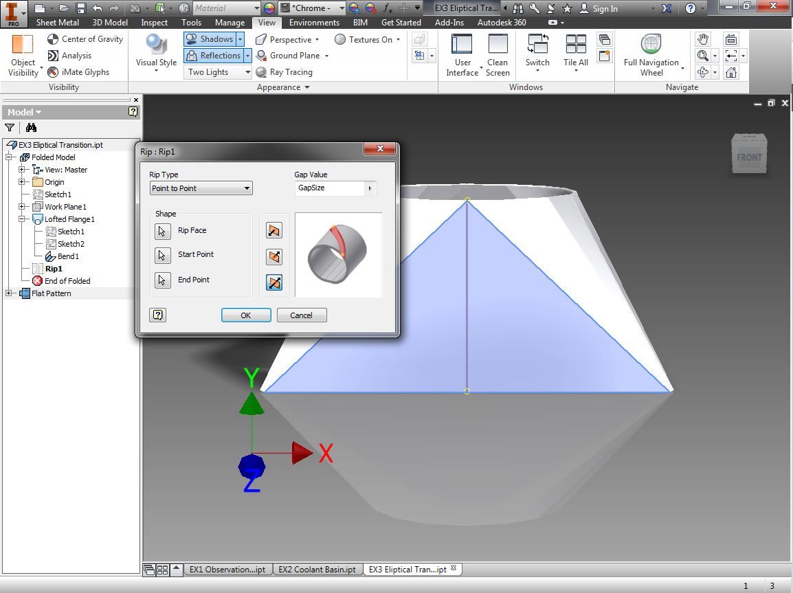Click the Start Point selection arrow
The width and height of the screenshot is (793, 593).
click(162, 255)
